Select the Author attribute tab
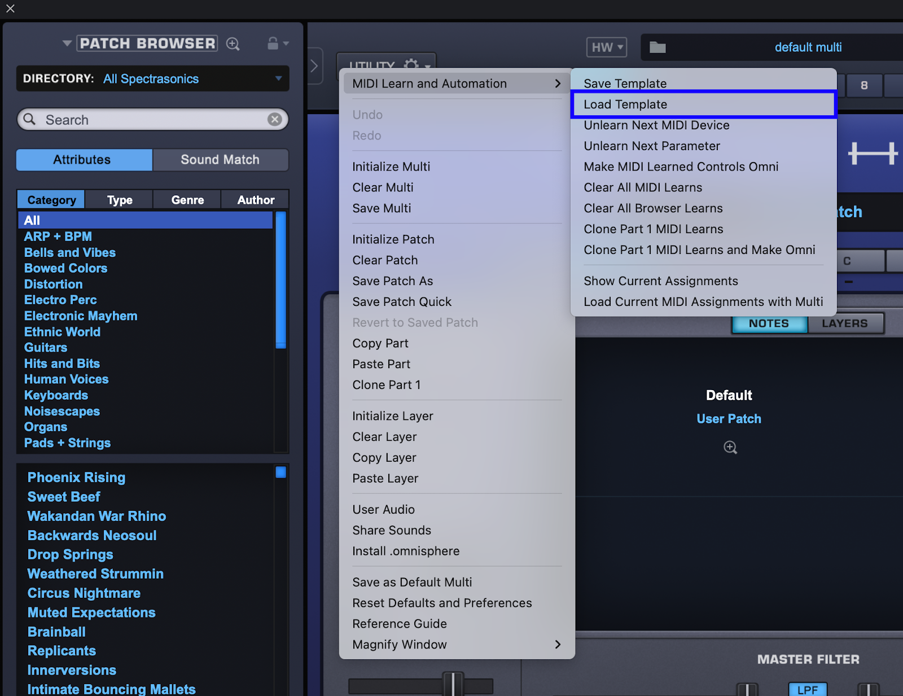 (x=256, y=200)
